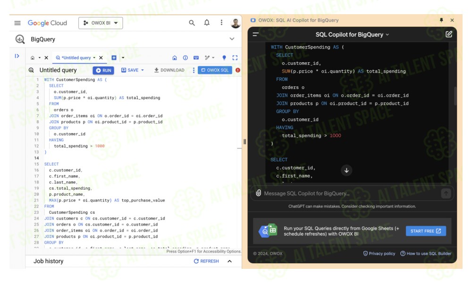Select the *Untitled query tab

click(x=73, y=58)
